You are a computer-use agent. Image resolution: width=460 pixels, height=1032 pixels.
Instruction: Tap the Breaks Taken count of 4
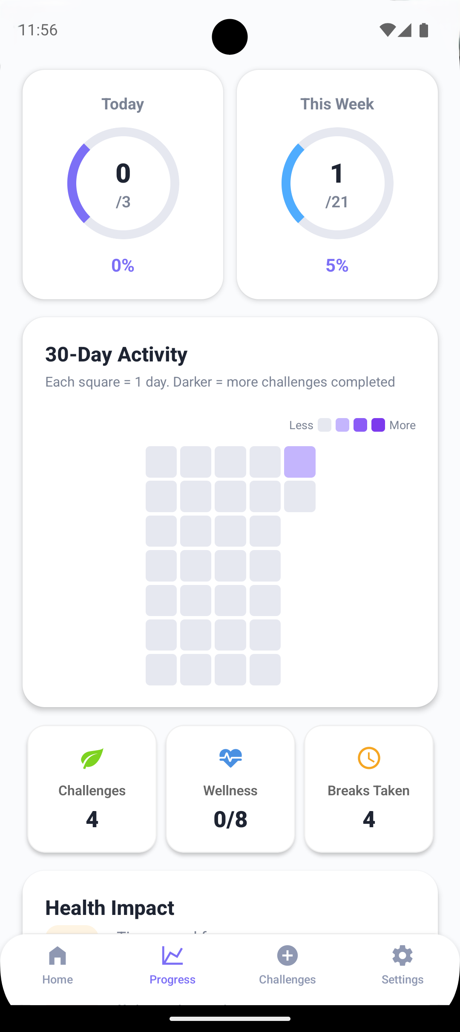(369, 819)
